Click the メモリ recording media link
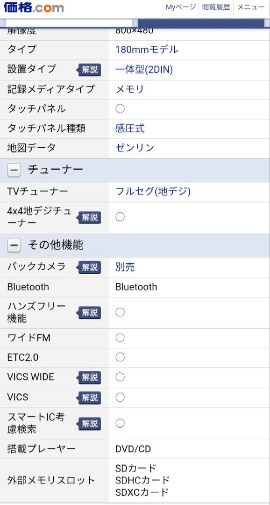Screen dimensions: 270x505 point(130,89)
